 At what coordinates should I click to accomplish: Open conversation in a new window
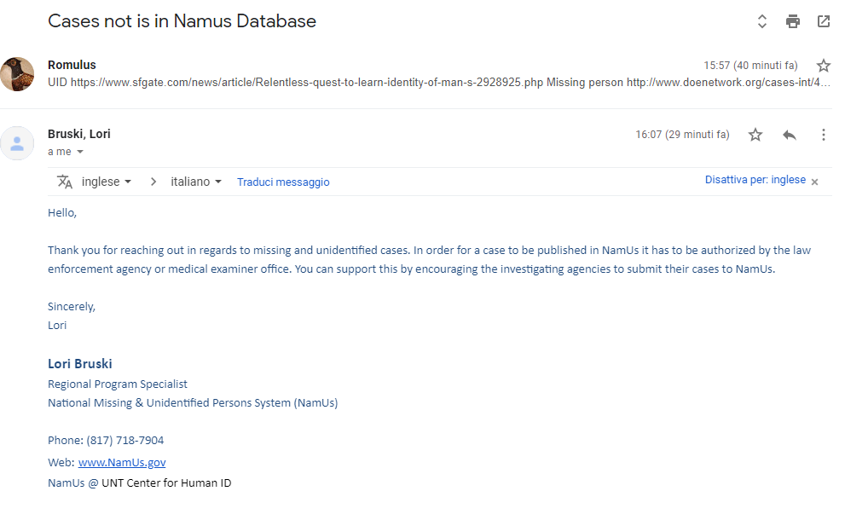(824, 21)
